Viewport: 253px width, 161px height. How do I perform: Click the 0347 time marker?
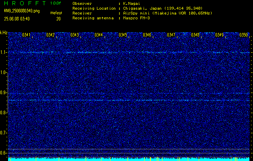171,35
